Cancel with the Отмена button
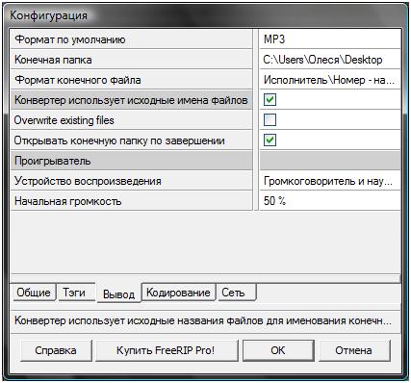 click(353, 350)
